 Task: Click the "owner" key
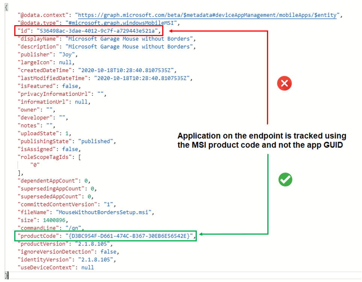click(29, 110)
